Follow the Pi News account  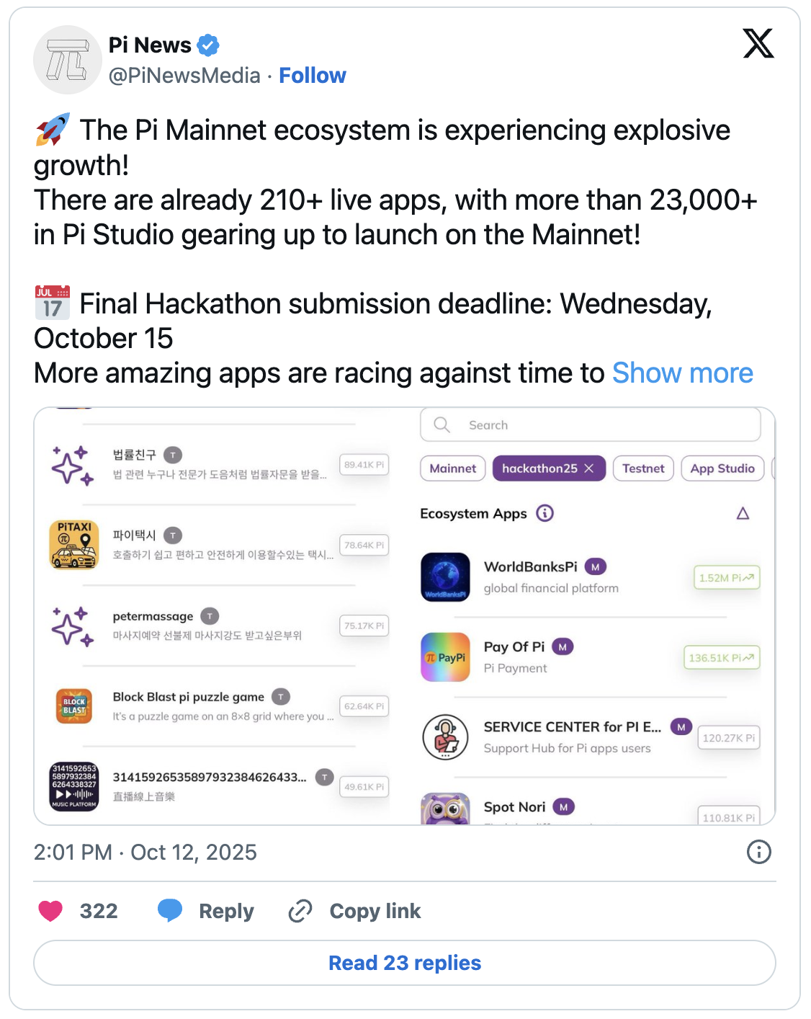(x=312, y=76)
